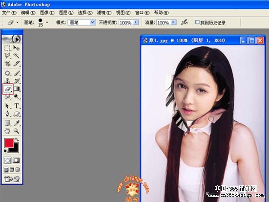This screenshot has height=202, width=269.
Task: Select the Healing Brush tool
Action: [7, 73]
